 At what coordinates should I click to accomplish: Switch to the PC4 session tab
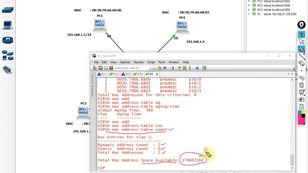click(x=138, y=74)
